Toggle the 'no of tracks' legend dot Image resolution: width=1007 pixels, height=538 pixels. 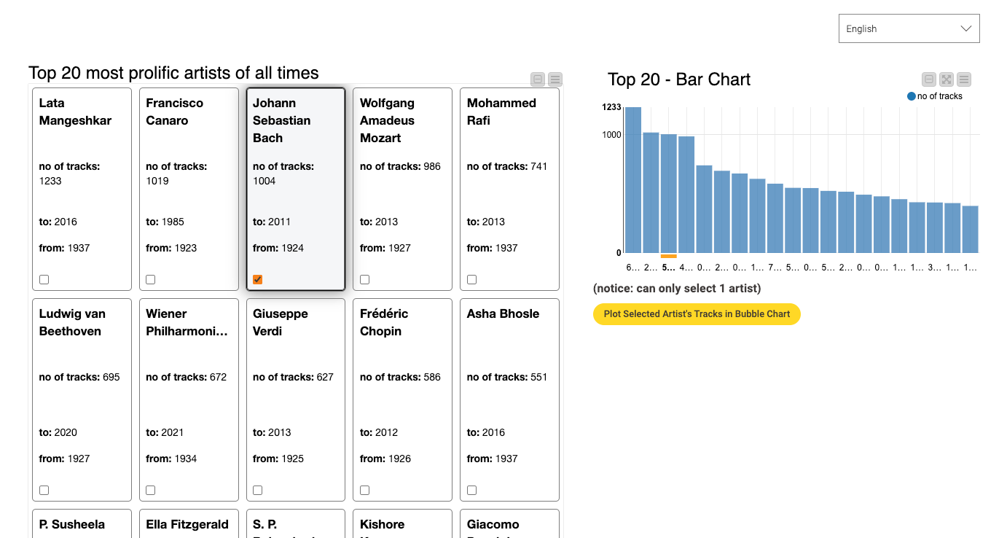click(x=912, y=96)
